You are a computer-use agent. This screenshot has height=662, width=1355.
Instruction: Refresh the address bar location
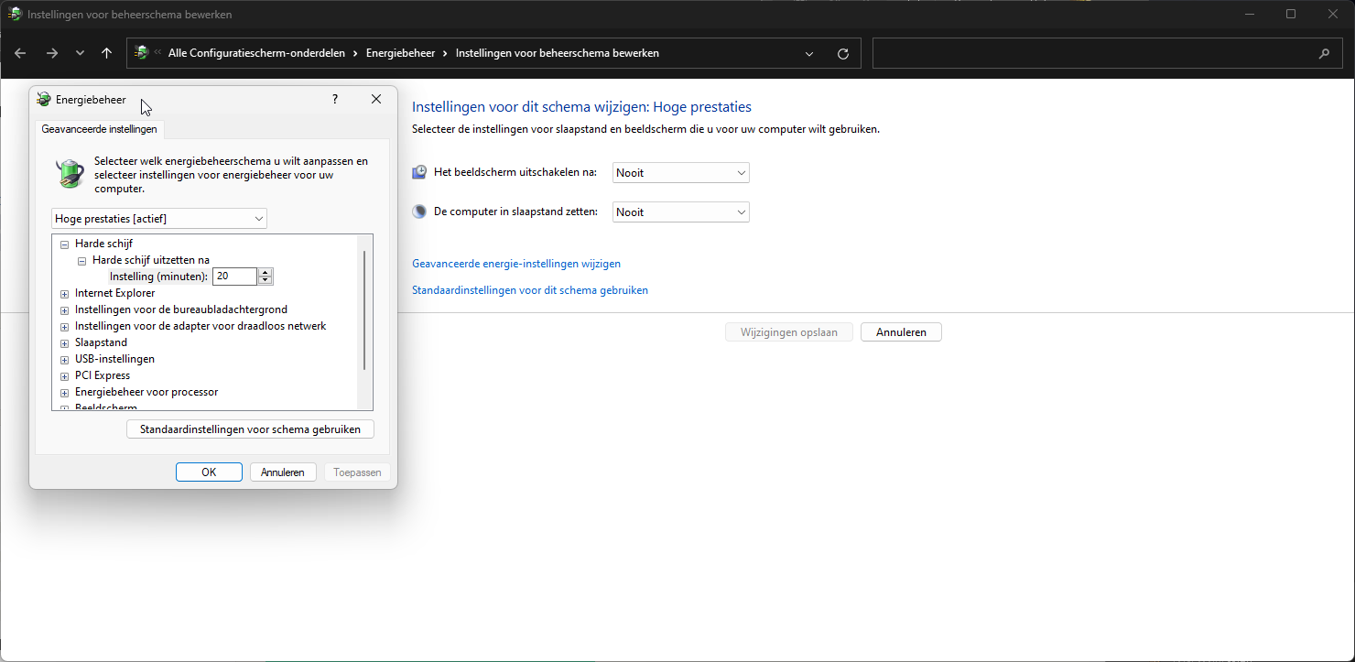[x=843, y=53]
